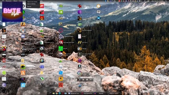
Task: Click the search magnifier in top bar
Action: pos(166,1)
